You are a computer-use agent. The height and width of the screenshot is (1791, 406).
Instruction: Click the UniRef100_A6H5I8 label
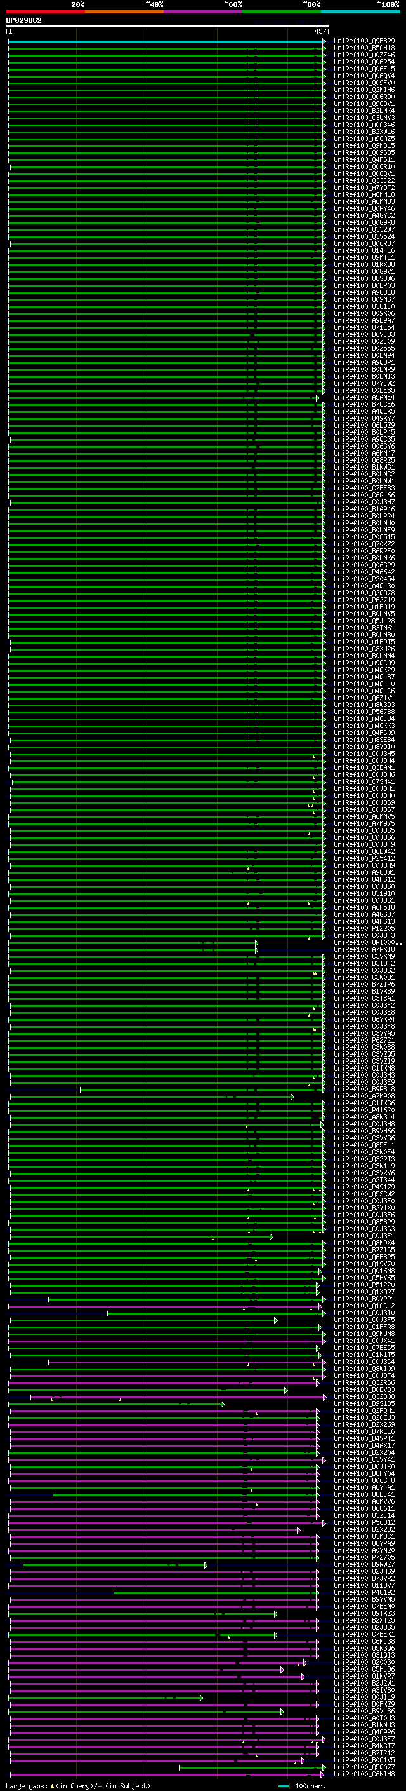click(x=364, y=907)
